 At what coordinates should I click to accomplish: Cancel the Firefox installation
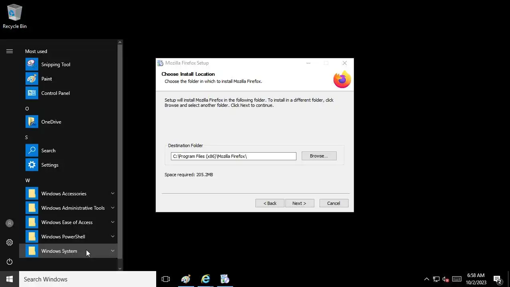pos(334,203)
